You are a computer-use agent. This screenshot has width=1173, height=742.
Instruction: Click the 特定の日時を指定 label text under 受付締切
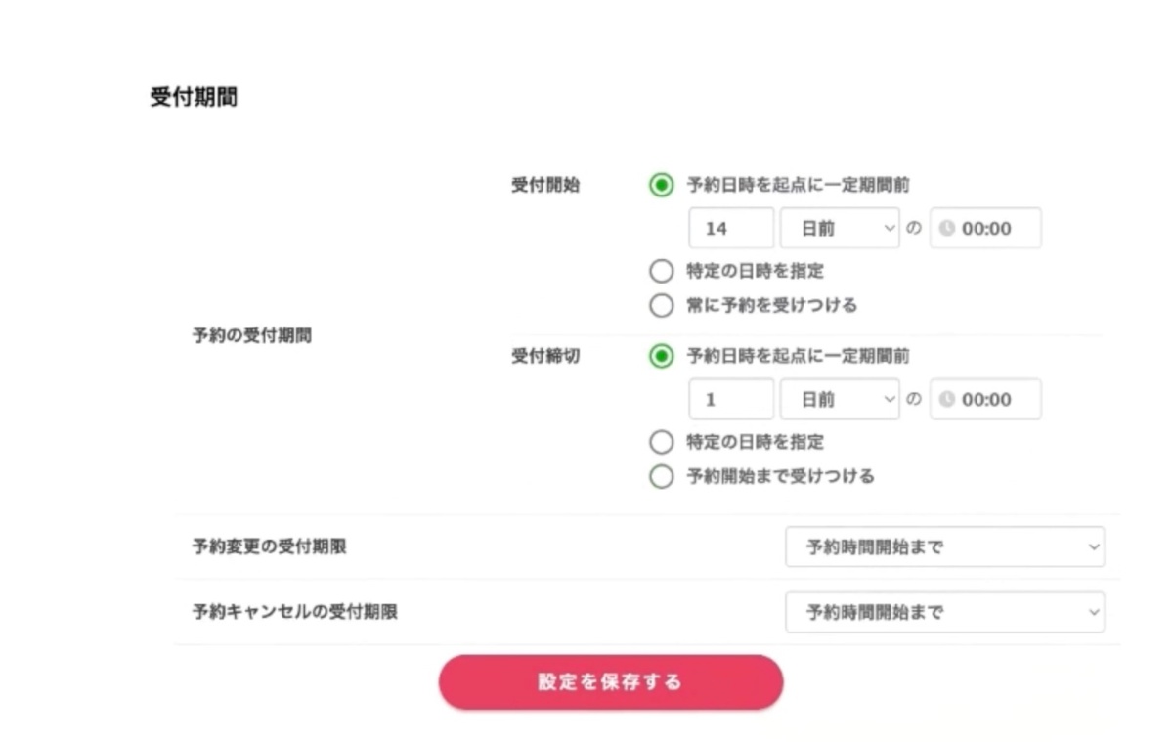pyautogui.click(x=756, y=443)
